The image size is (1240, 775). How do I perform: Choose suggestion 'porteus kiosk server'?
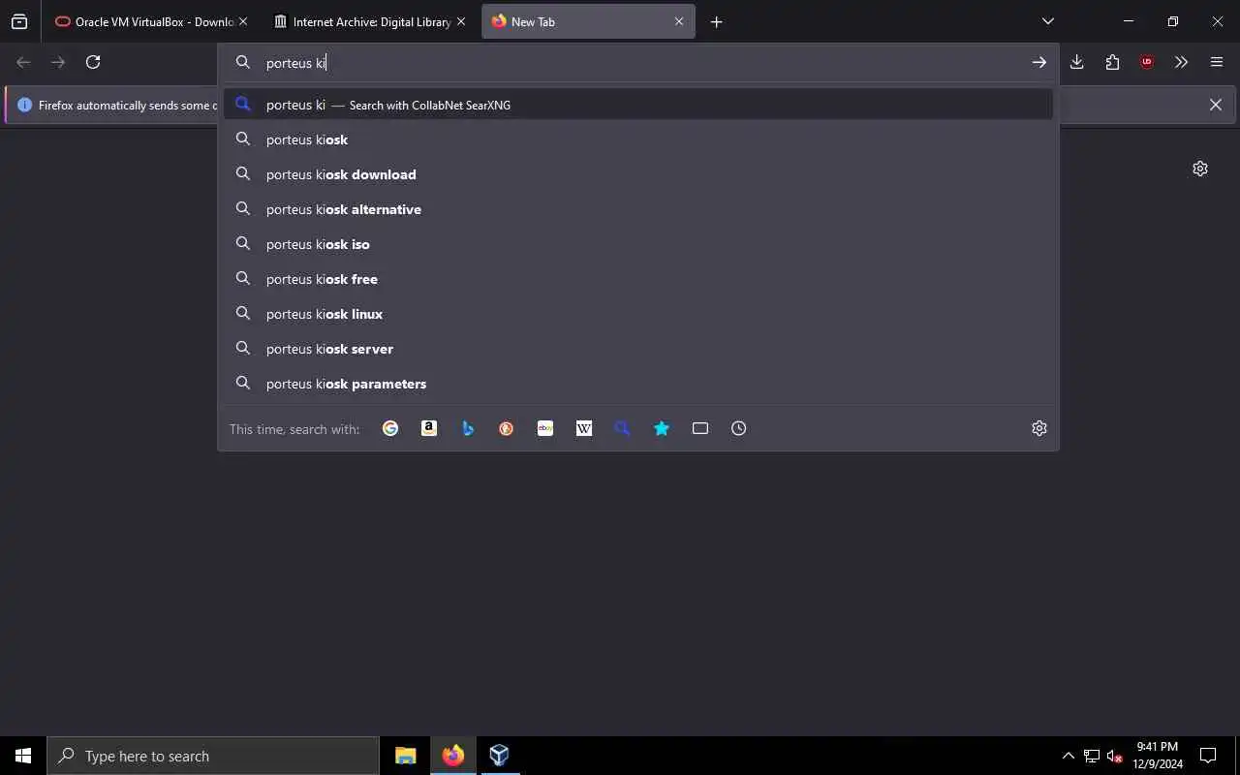coord(638,349)
